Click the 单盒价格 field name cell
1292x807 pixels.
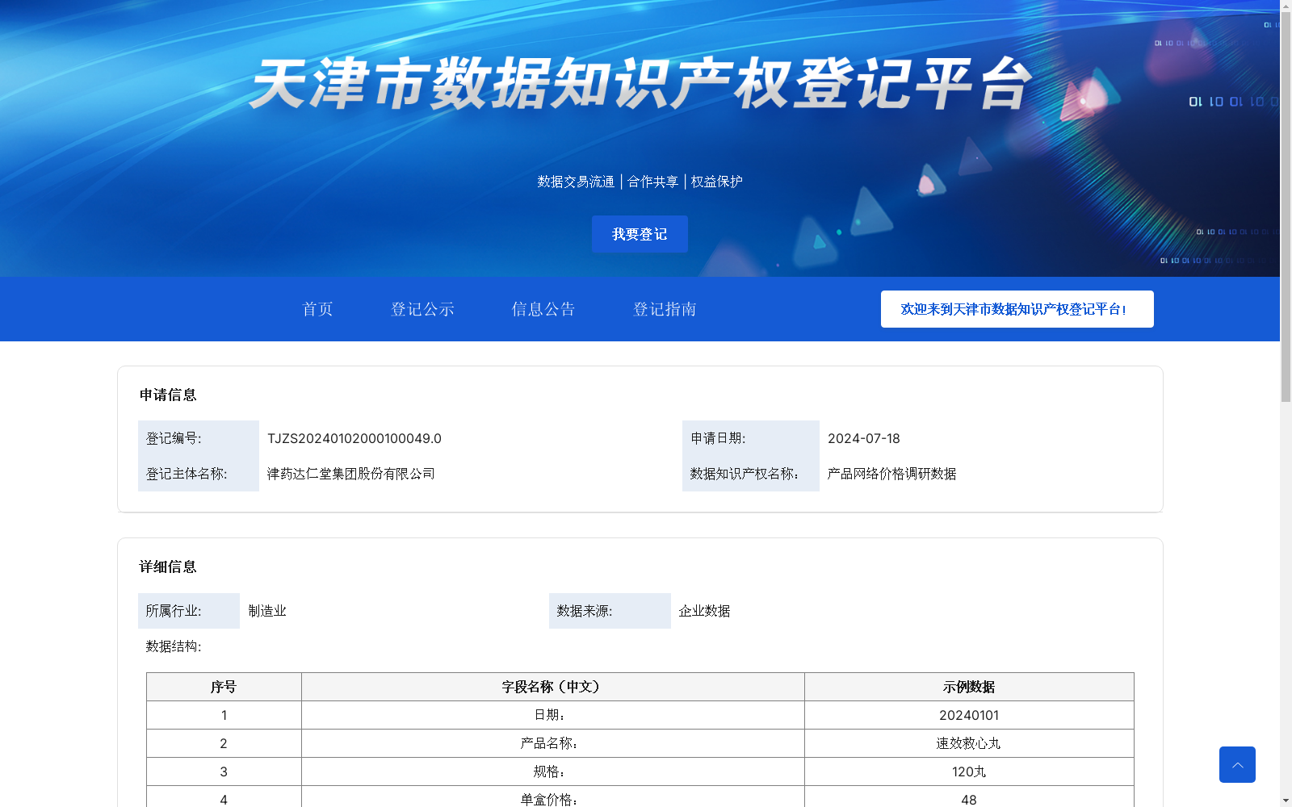(553, 797)
